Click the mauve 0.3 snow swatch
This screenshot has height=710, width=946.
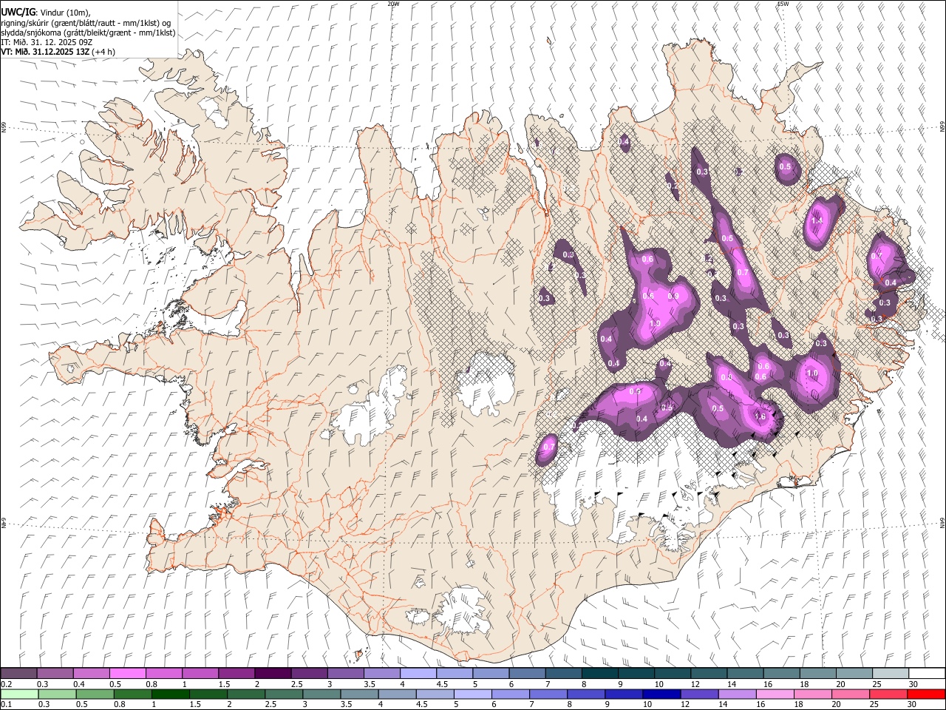[x=55, y=673]
